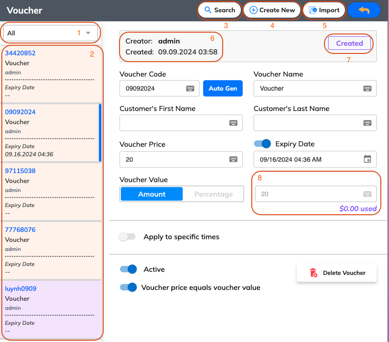The image size is (389, 342).
Task: Click the Auto Gen button
Action: pyautogui.click(x=223, y=89)
